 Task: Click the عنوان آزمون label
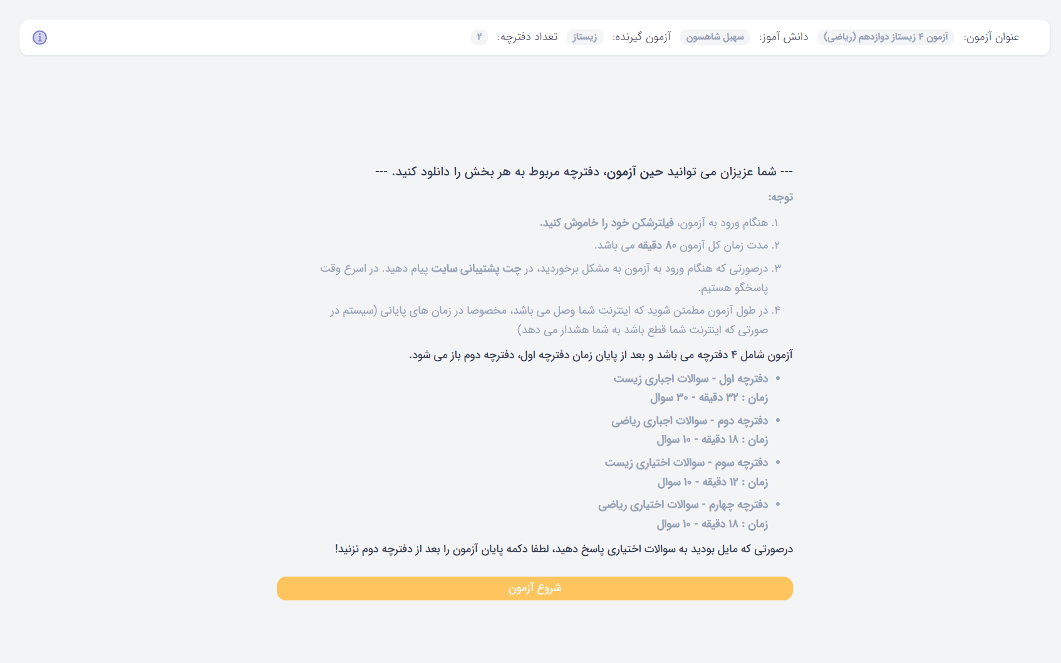991,38
